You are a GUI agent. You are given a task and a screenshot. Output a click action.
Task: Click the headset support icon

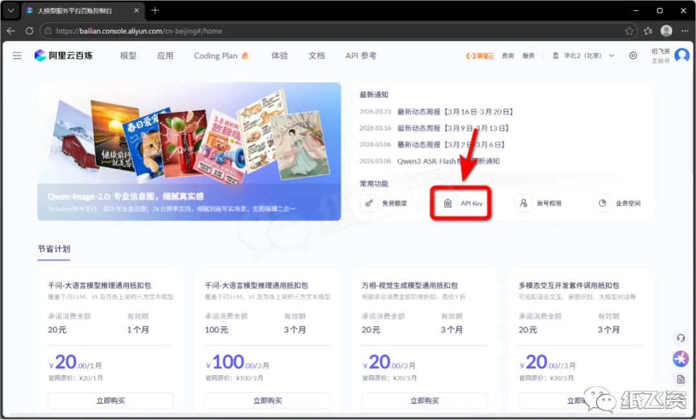click(681, 338)
